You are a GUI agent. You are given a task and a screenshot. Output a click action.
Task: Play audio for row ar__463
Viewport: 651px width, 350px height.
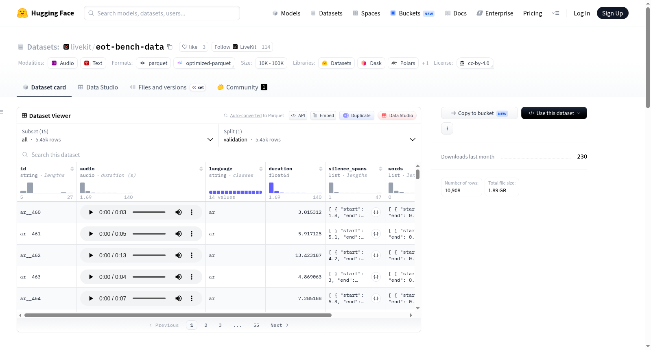click(91, 277)
